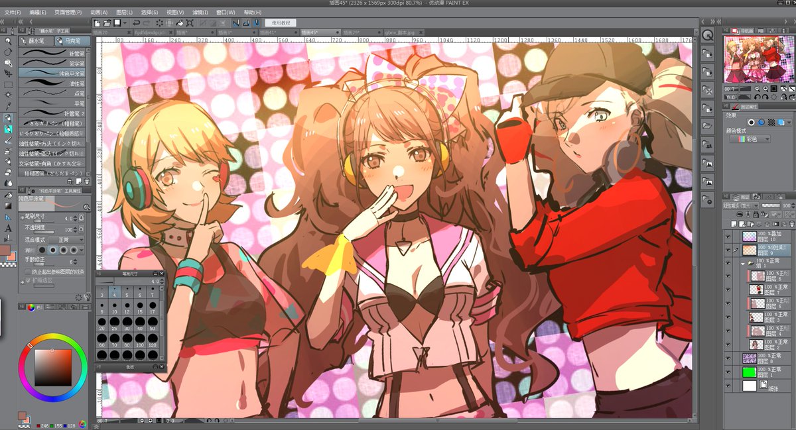Select the ruler/triangle figure tool
The height and width of the screenshot is (430, 796).
click(8, 217)
